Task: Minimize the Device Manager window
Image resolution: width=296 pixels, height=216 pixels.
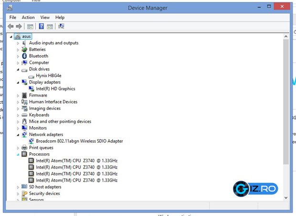Action: click(x=259, y=7)
